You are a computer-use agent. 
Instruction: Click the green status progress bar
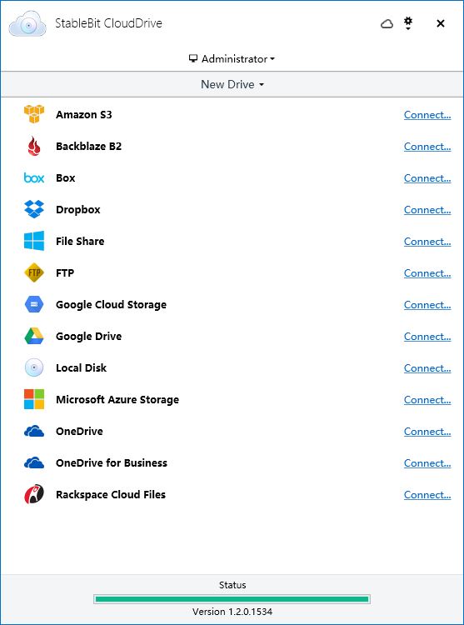click(x=232, y=598)
